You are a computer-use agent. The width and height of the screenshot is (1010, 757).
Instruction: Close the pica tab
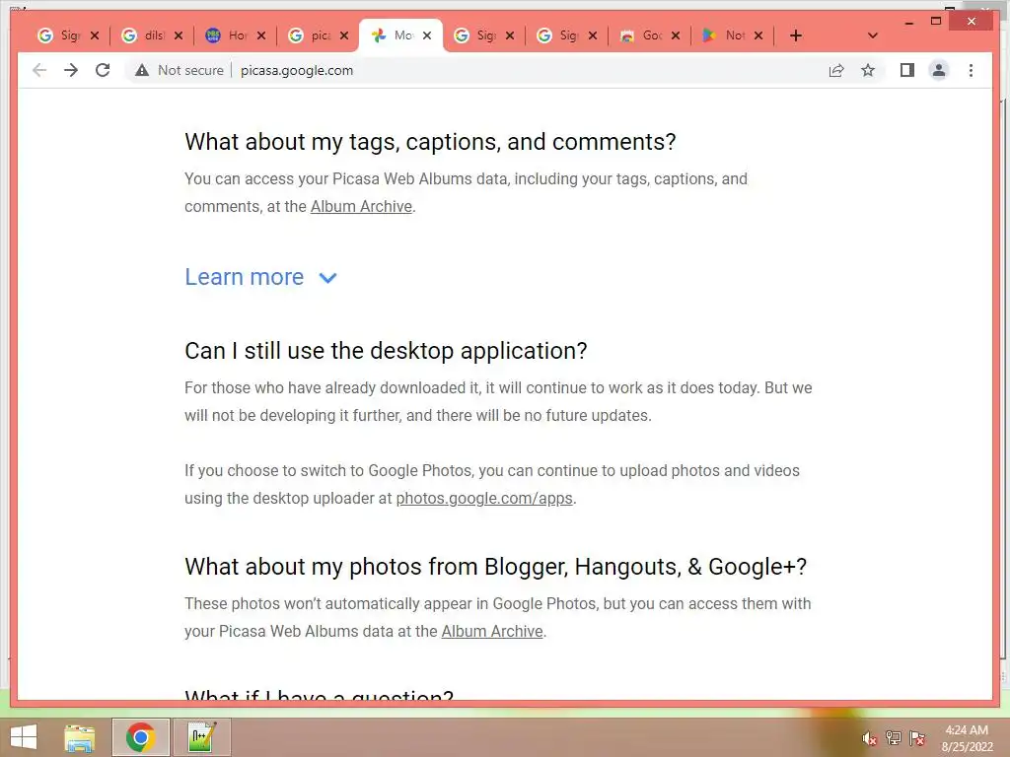[x=344, y=35]
